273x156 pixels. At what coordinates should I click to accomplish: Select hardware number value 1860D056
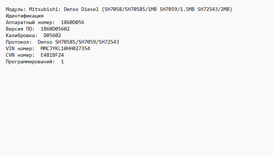pyautogui.click(x=73, y=22)
